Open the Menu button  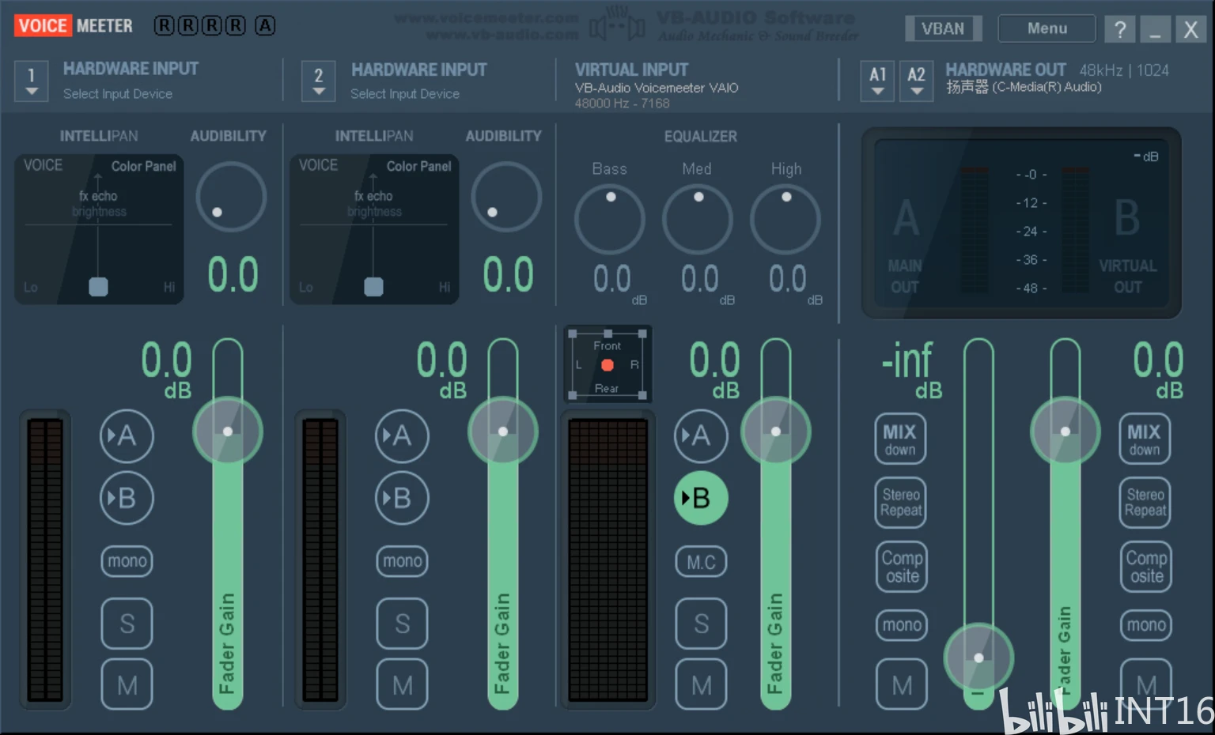click(x=1047, y=28)
